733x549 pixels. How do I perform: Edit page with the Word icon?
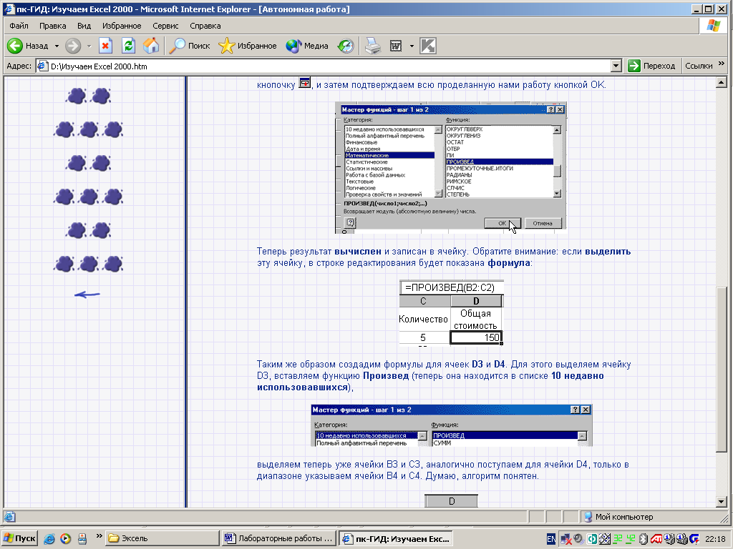point(396,46)
